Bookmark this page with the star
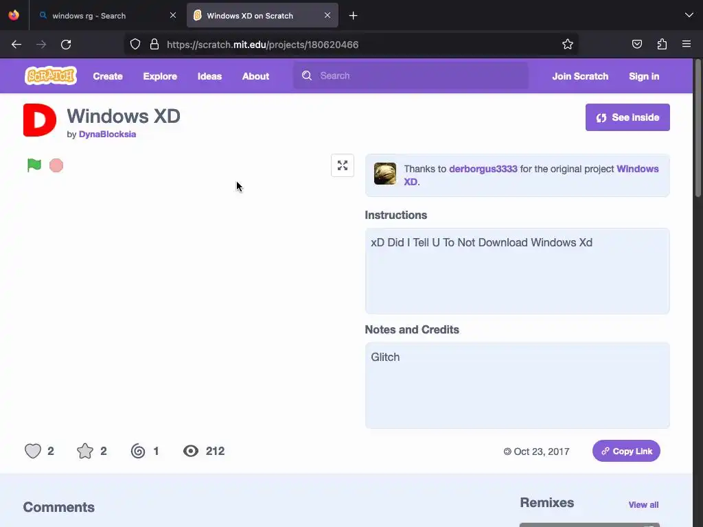703x527 pixels. coord(568,45)
